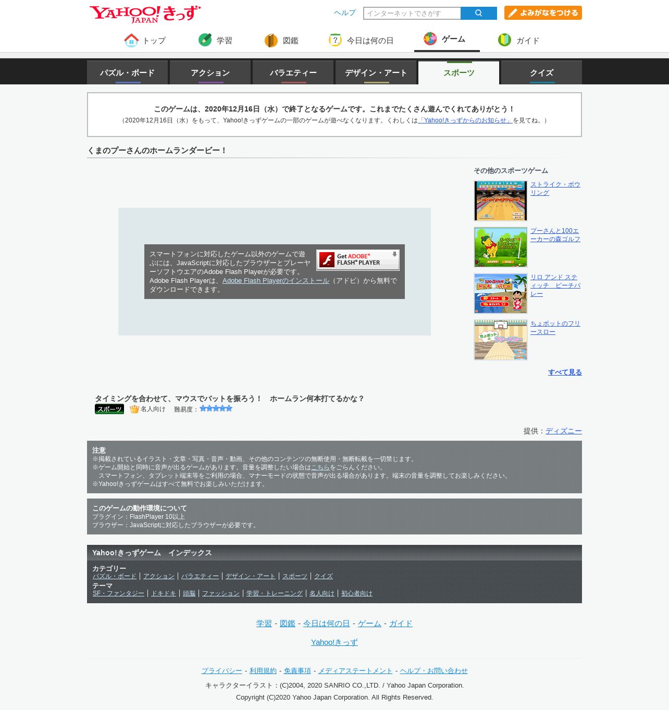Focus the インターネットでさがす search field

[x=412, y=13]
